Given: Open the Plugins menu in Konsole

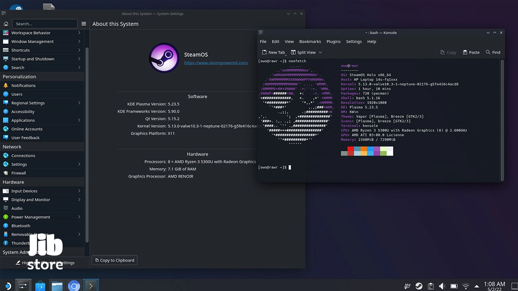Looking at the screenshot, I should [x=333, y=41].
